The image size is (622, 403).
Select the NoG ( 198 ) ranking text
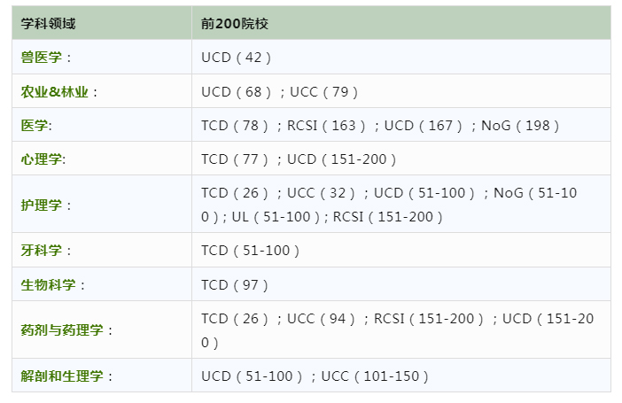pos(520,126)
